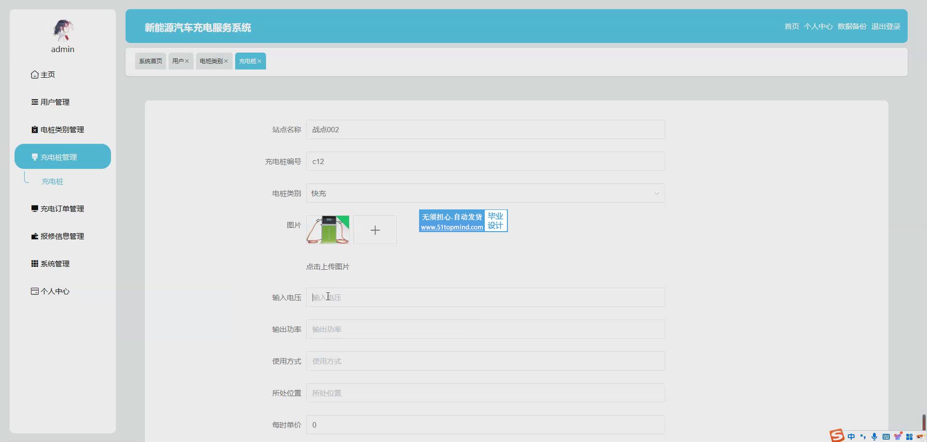Click the home icon beside 主页

pyautogui.click(x=34, y=75)
